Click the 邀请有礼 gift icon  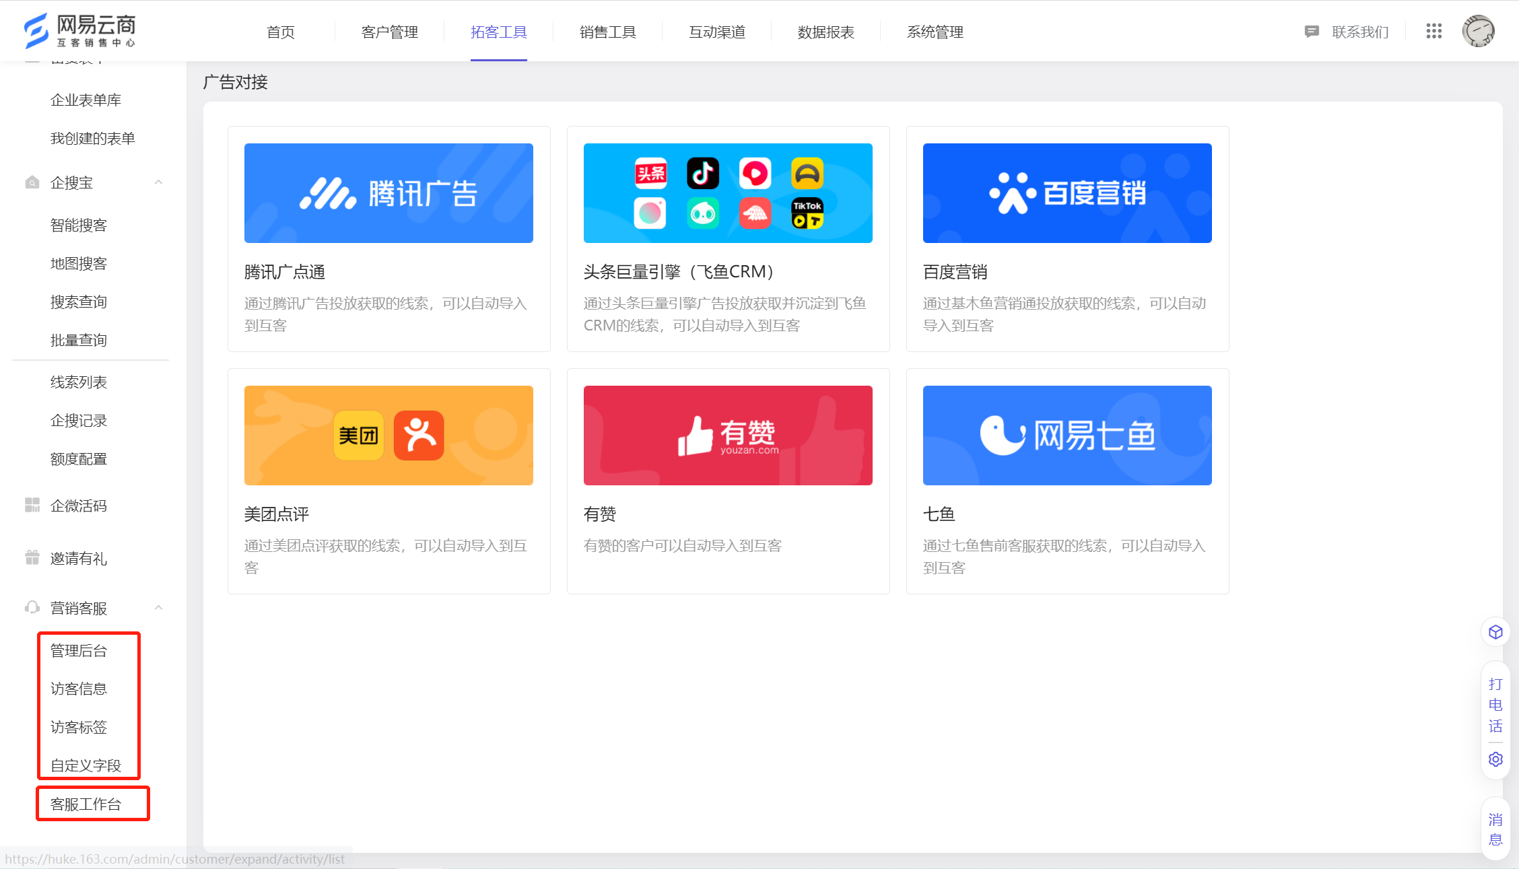pyautogui.click(x=32, y=557)
